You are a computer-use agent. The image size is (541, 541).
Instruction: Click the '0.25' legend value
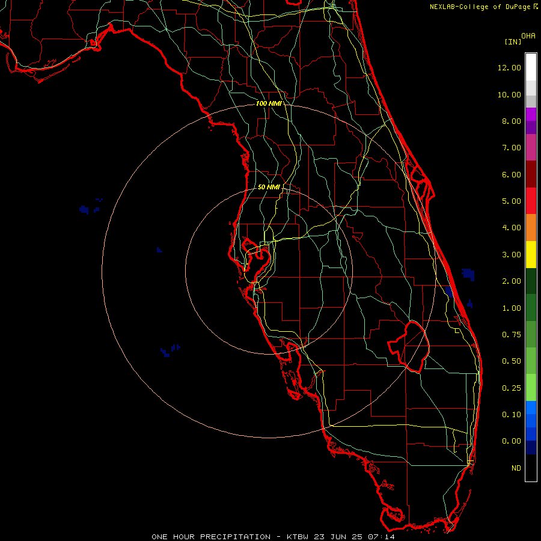pos(512,388)
